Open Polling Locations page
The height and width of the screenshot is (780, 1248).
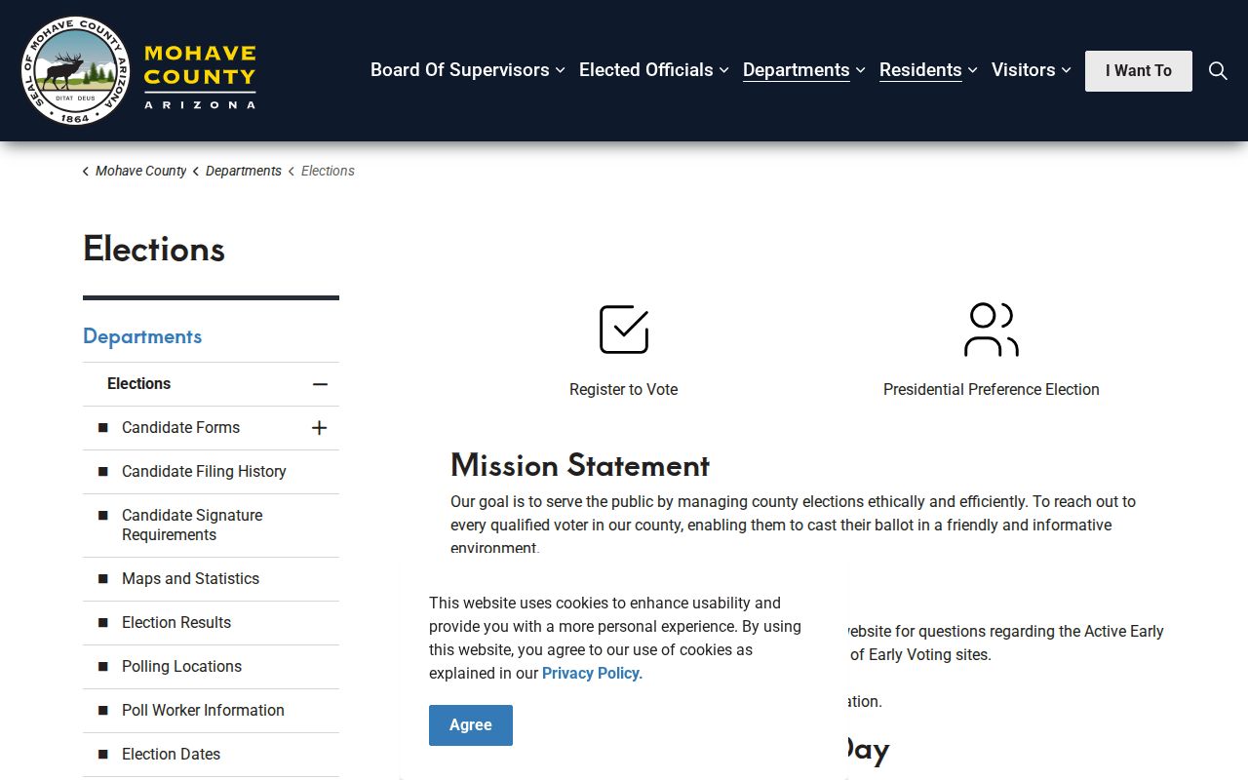point(181,667)
